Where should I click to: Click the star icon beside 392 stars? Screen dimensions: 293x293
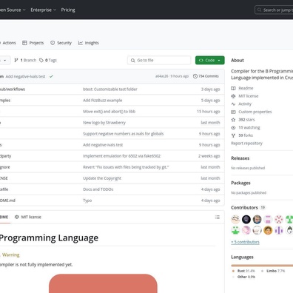pos(233,120)
